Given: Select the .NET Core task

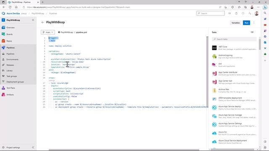Looking at the screenshot, I should 234,48.
